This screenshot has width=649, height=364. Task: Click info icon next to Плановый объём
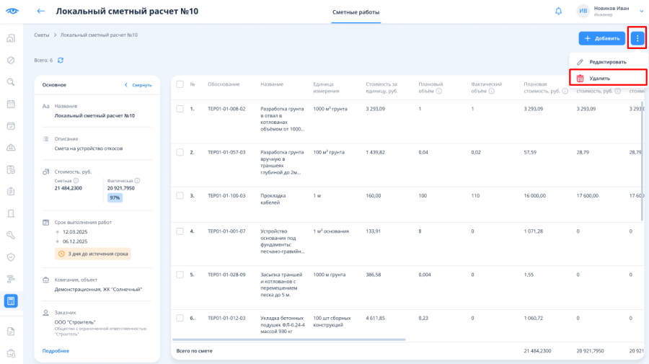click(439, 91)
